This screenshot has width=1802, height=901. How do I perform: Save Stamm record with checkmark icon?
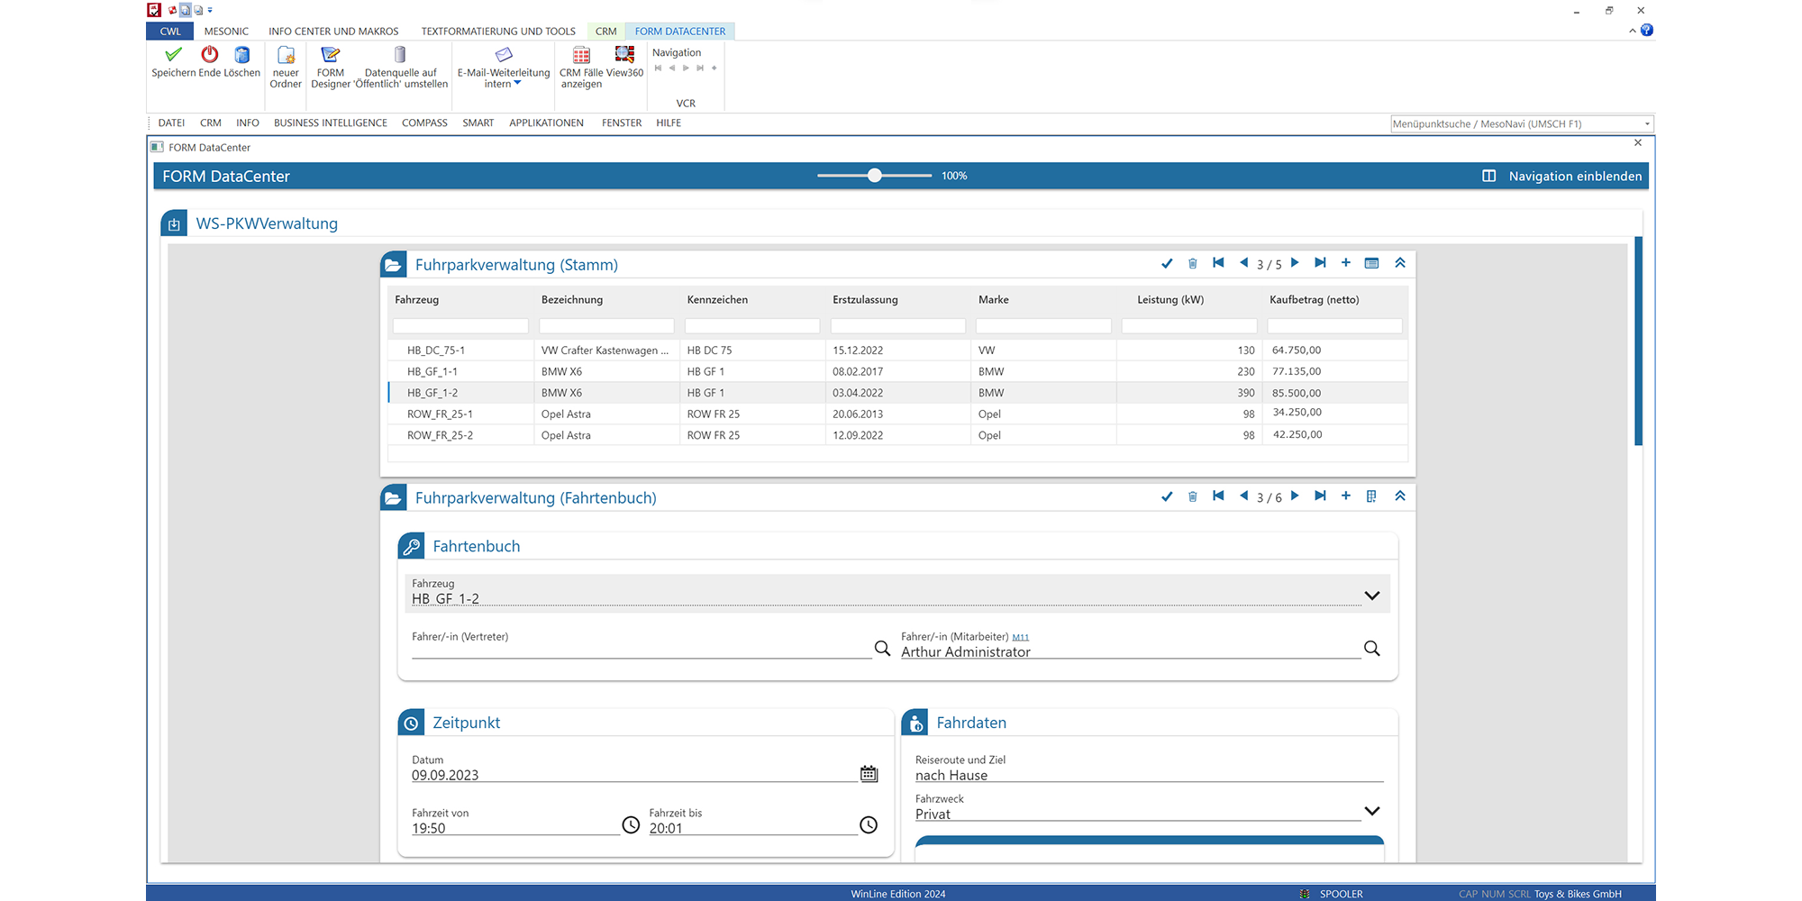click(1167, 263)
